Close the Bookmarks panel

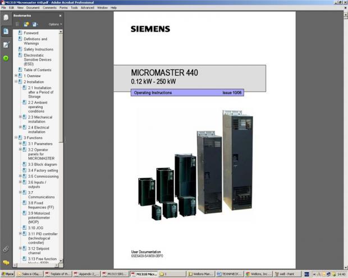[60, 16]
